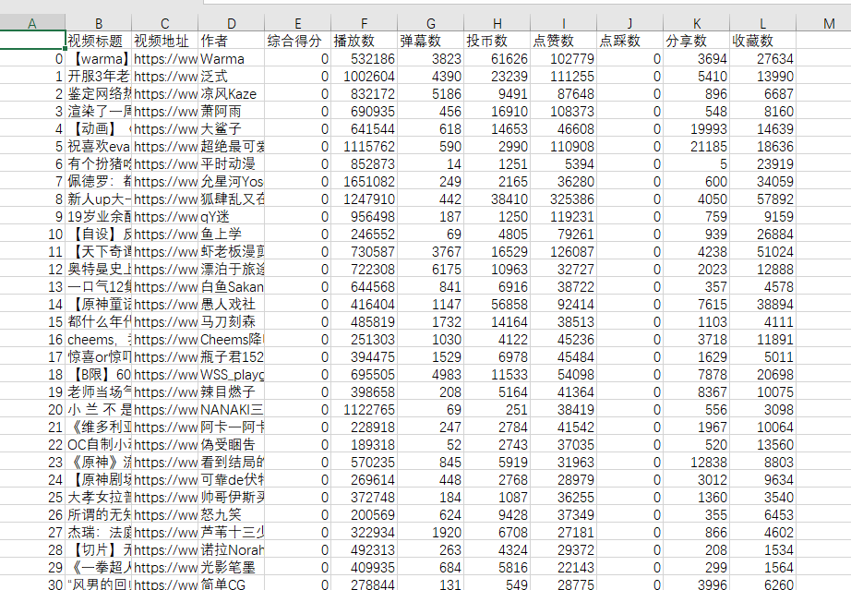Click title cell starting 杰瑞
This screenshot has height=590, width=851.
point(99,533)
